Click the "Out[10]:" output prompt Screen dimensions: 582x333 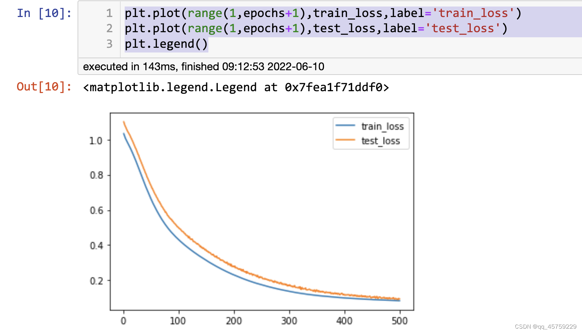click(44, 87)
